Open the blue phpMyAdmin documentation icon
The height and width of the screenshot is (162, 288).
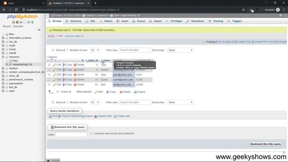21,22
